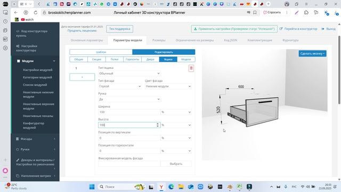Select the «Редактировать» mode toggle
The height and width of the screenshot is (192, 341).
[x=164, y=52]
